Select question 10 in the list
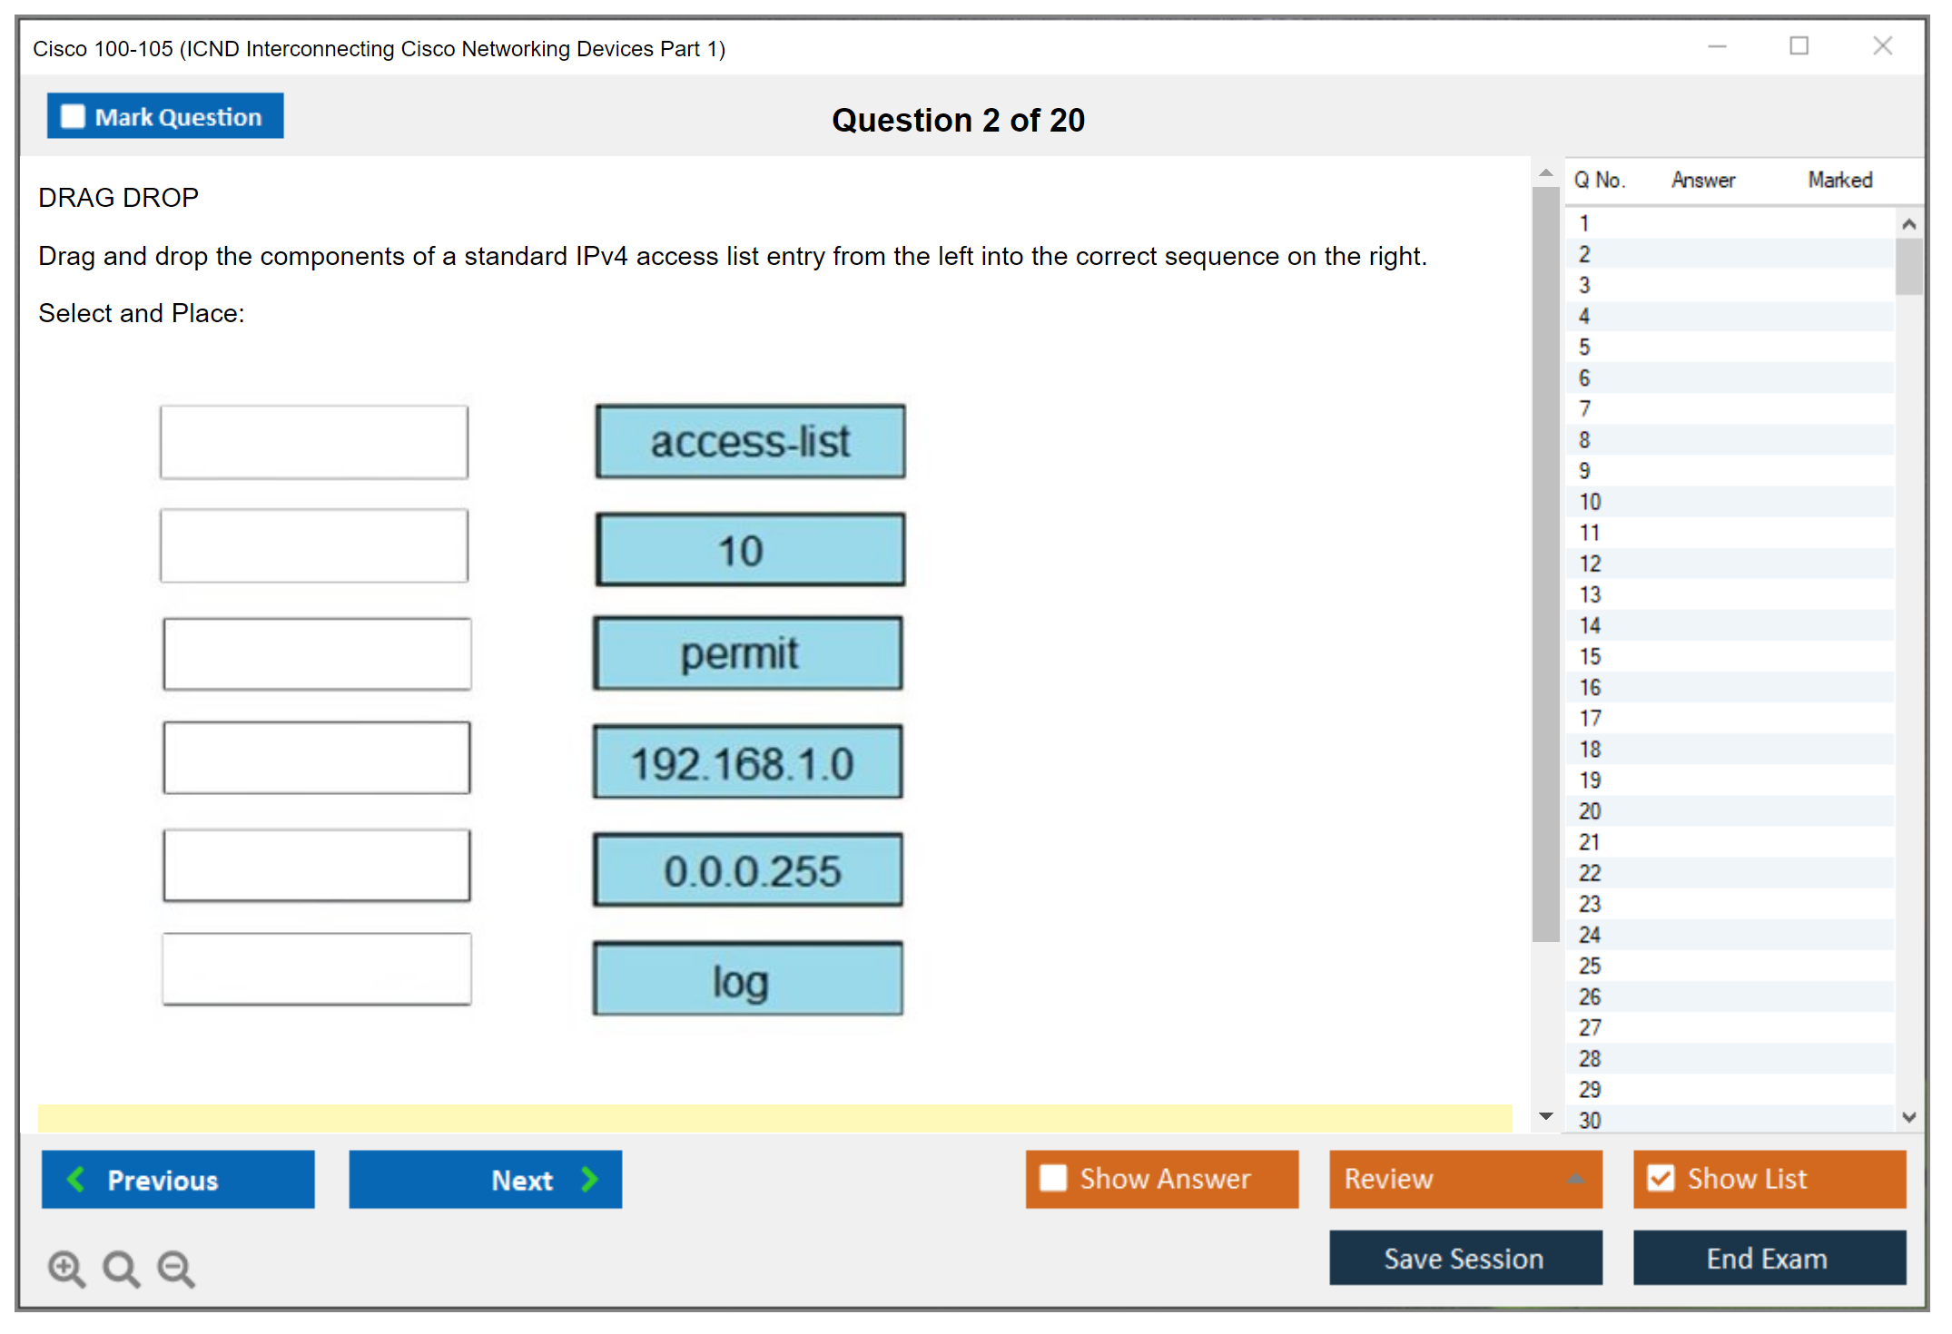Image resolution: width=1952 pixels, height=1334 pixels. click(x=1590, y=502)
